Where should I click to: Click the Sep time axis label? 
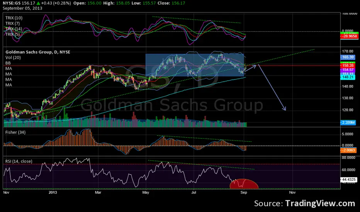244,192
